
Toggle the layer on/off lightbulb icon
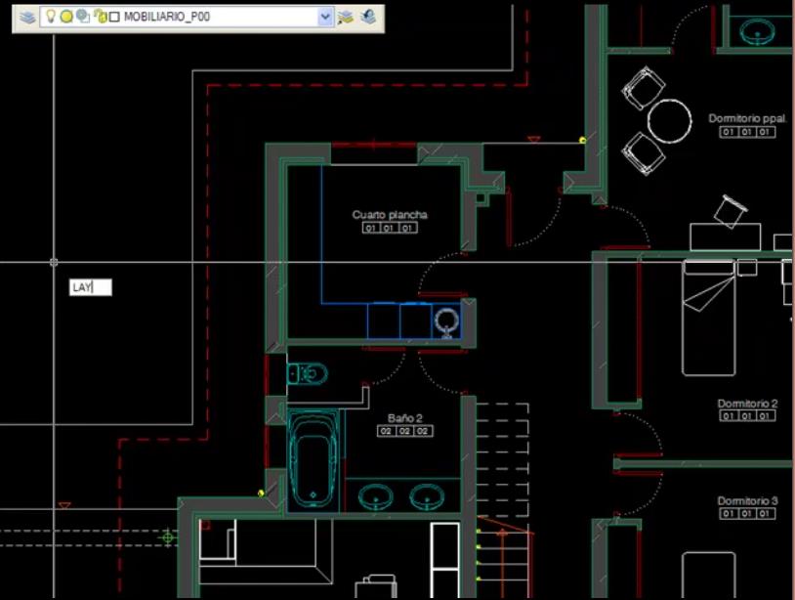click(x=50, y=16)
